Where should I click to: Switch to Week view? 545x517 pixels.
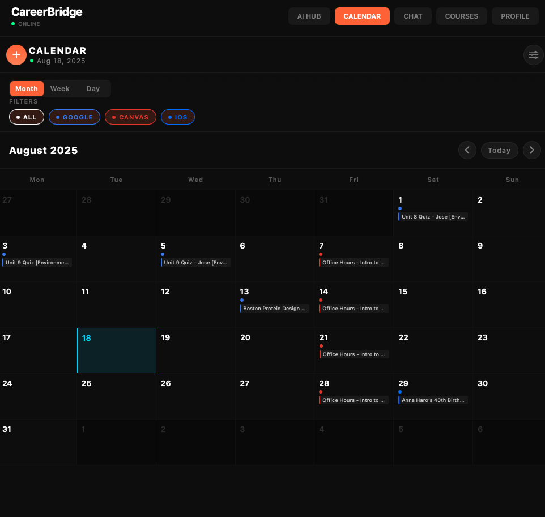pyautogui.click(x=59, y=88)
